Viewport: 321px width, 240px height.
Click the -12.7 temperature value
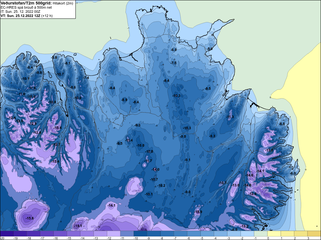(56, 144)
